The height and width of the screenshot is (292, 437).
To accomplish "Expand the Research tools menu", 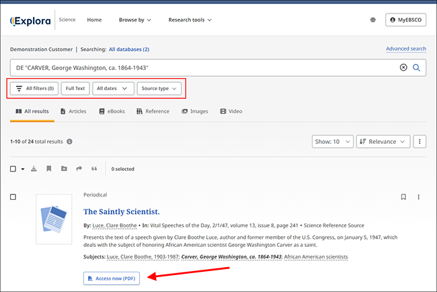I will [x=190, y=20].
